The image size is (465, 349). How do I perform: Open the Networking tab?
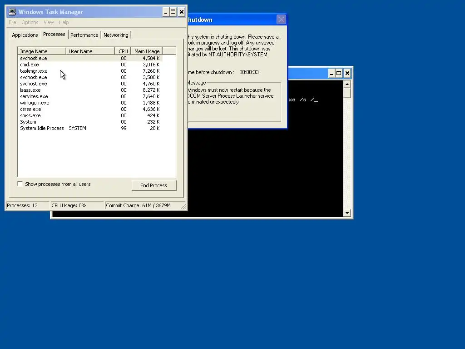(116, 35)
